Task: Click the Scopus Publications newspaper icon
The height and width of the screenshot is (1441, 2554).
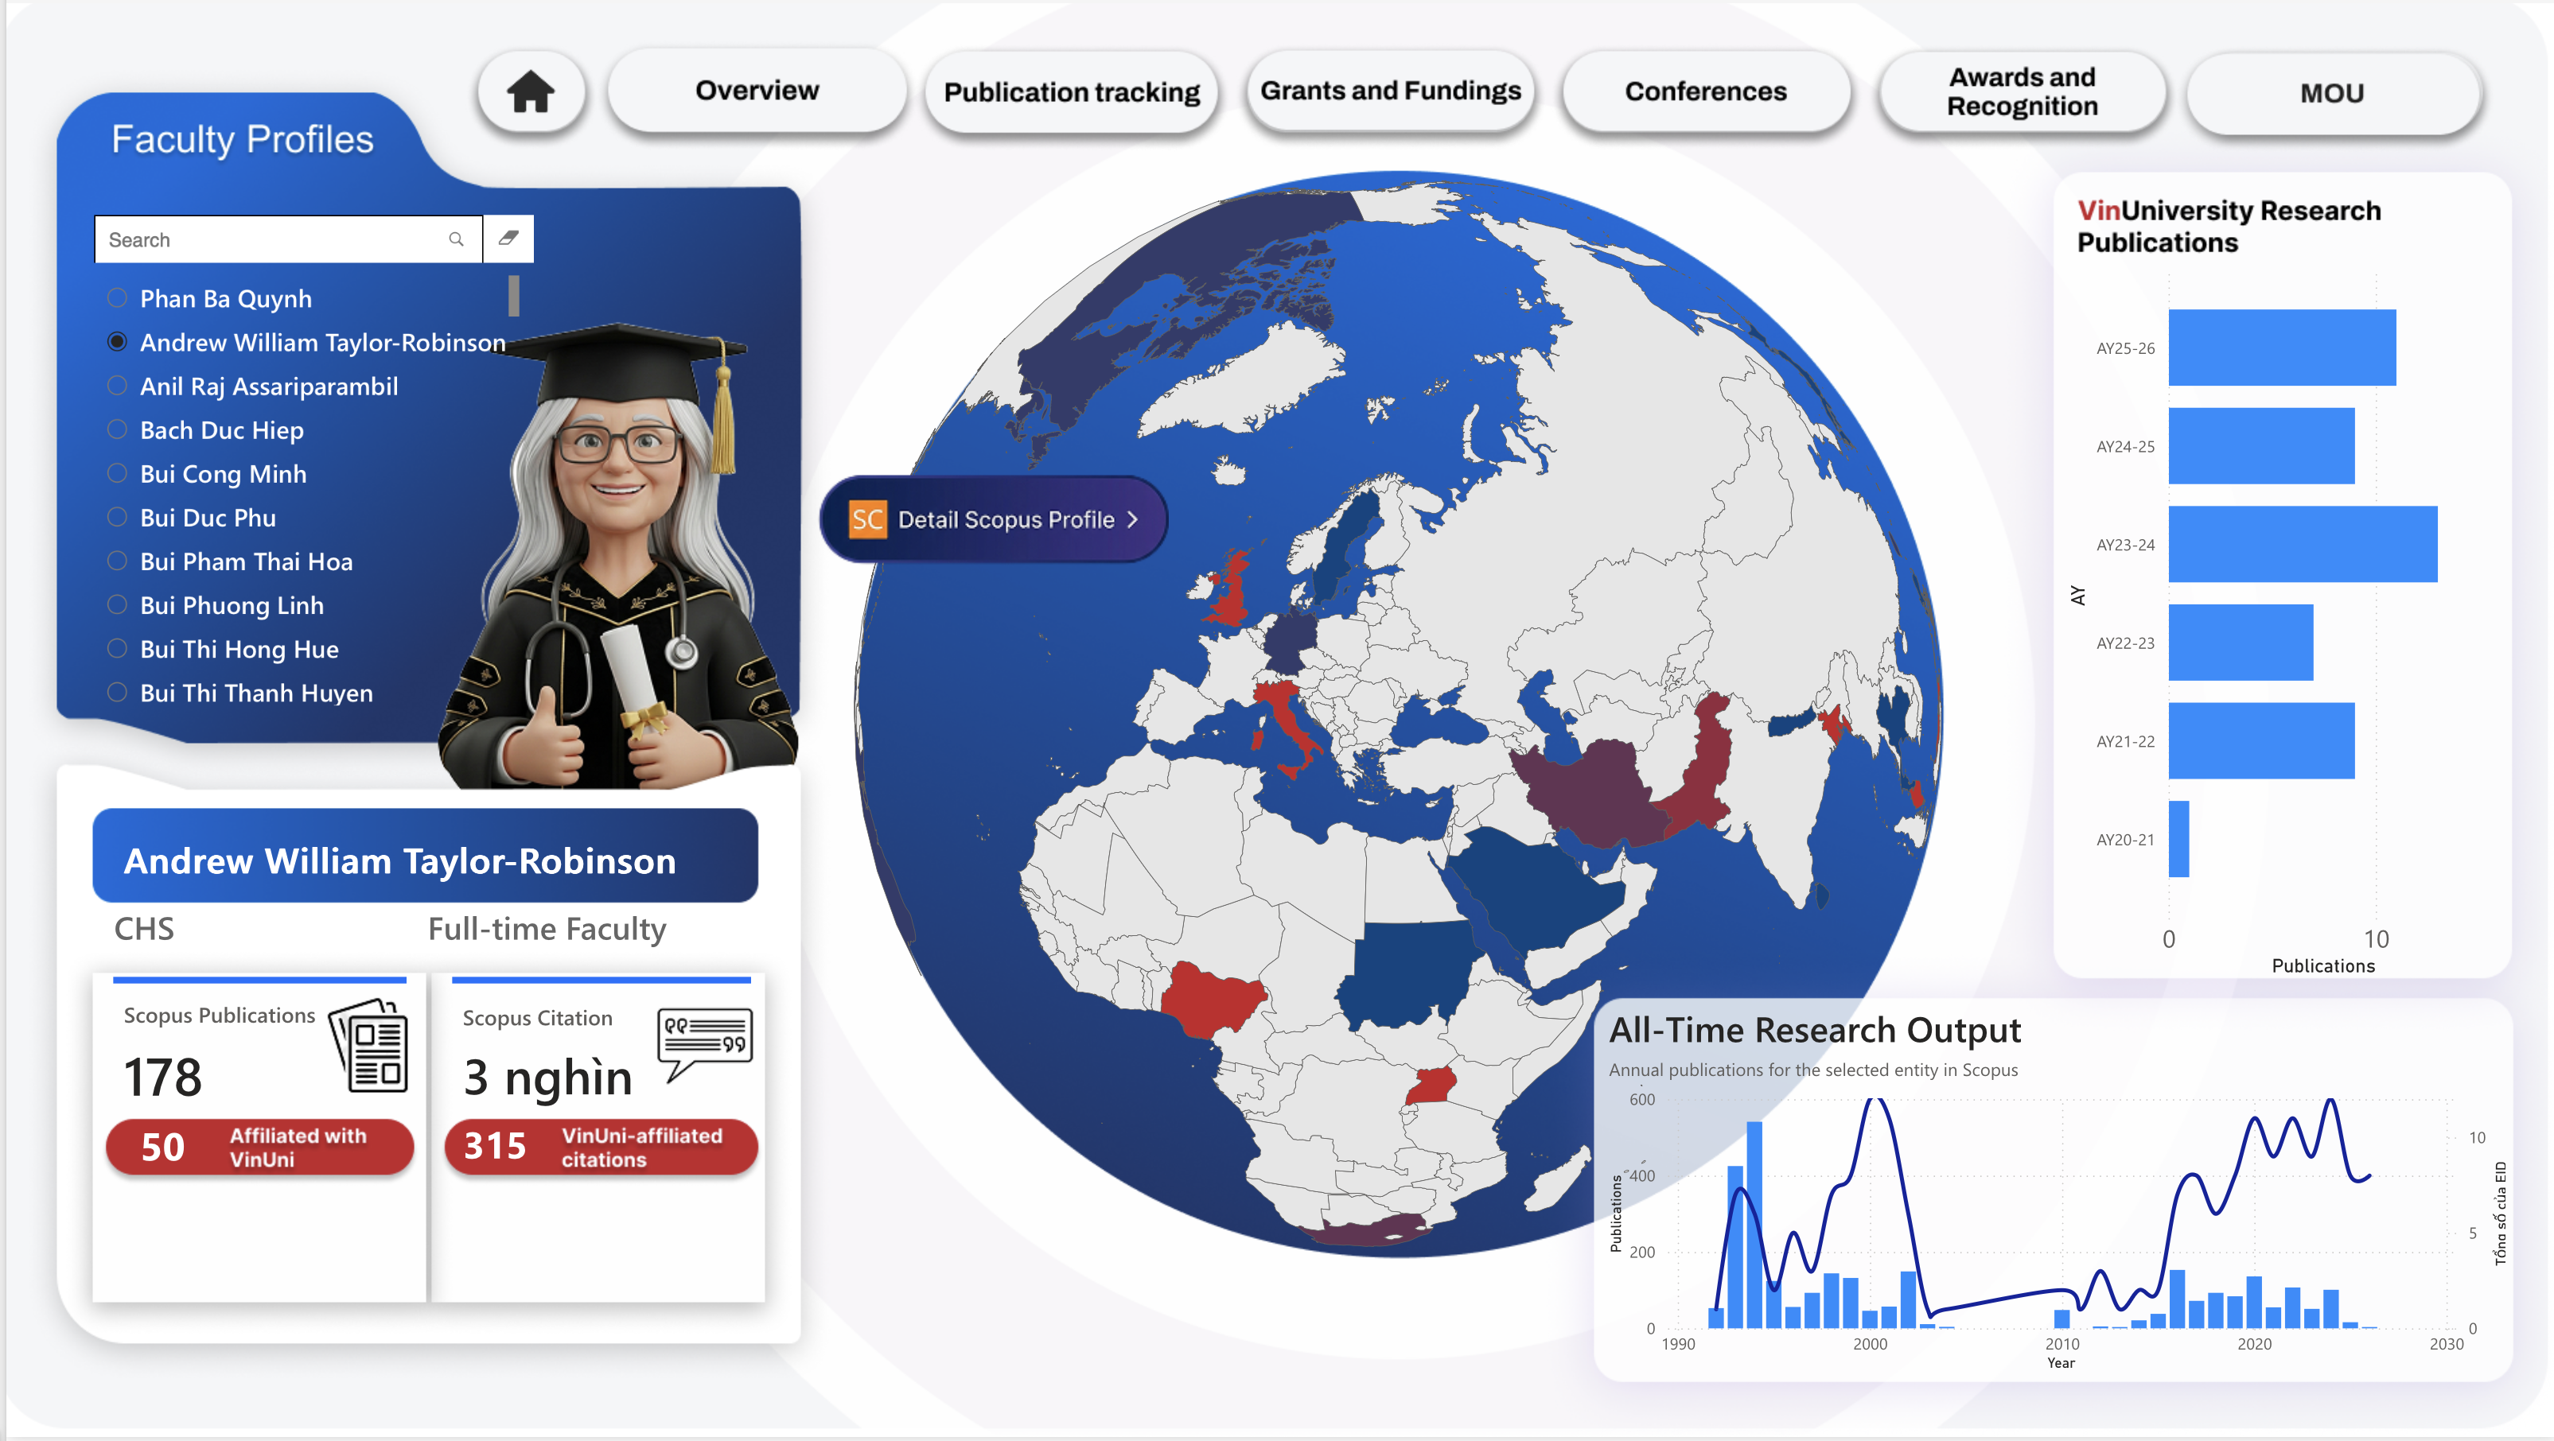Action: tap(369, 1045)
